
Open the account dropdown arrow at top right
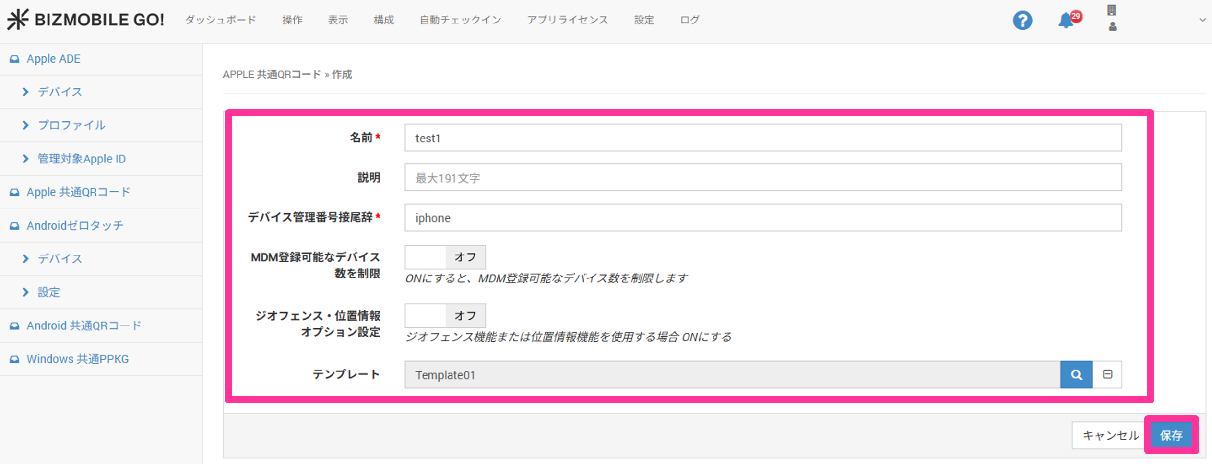pyautogui.click(x=1202, y=20)
